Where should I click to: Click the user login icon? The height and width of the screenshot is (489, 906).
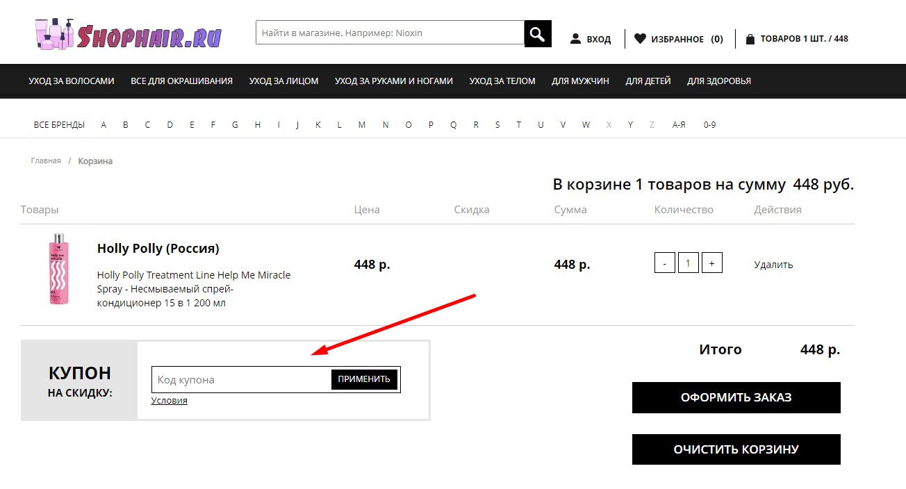575,39
